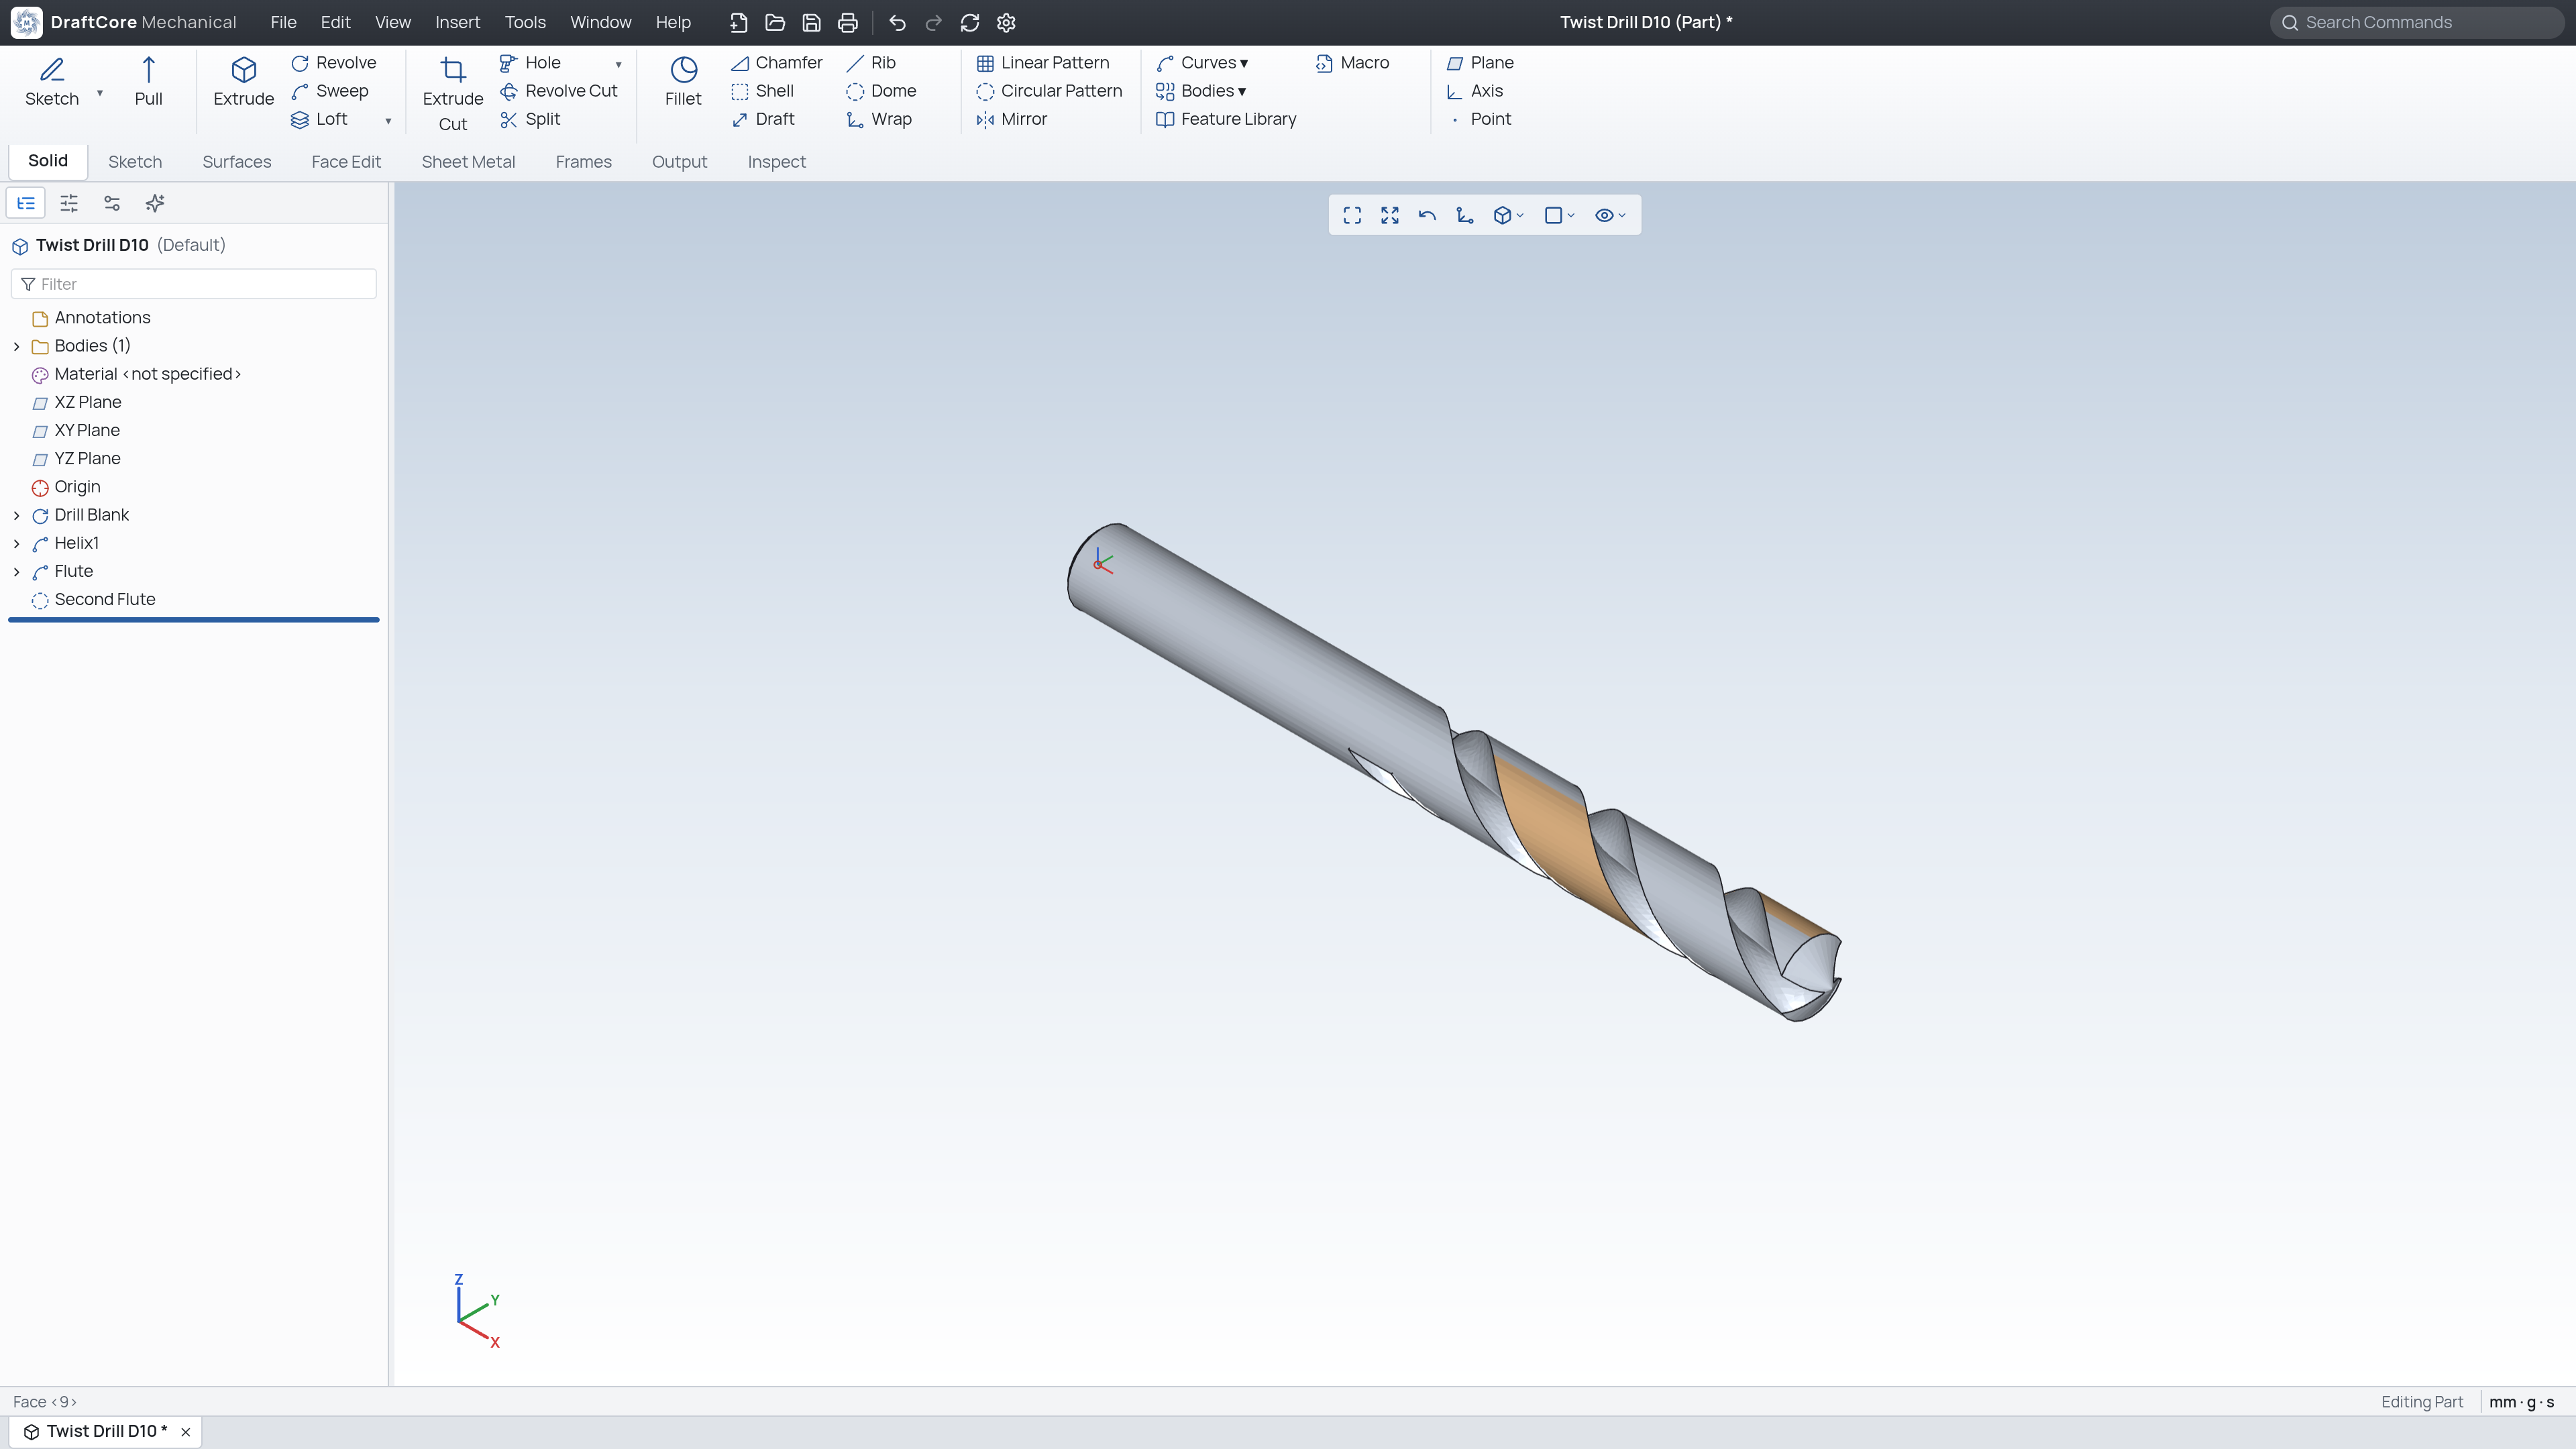Select the Shell feature
Screen dimensions: 2576x1449
pyautogui.click(x=763, y=91)
